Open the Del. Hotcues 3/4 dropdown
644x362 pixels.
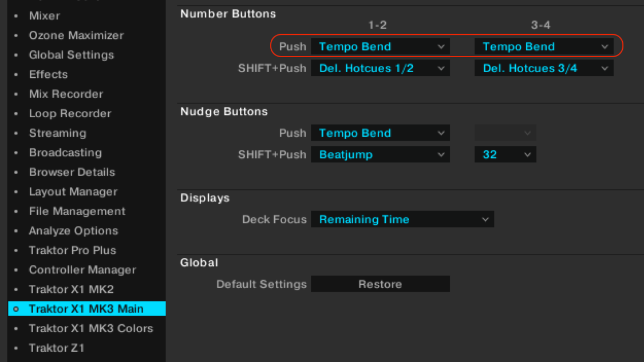(544, 68)
